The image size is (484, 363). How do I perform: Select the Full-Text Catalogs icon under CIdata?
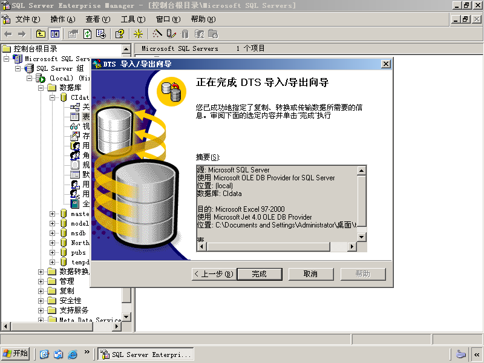74,204
